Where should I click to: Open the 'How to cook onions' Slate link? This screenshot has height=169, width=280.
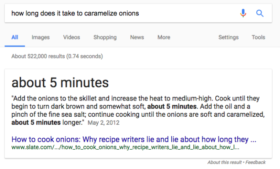[134, 139]
